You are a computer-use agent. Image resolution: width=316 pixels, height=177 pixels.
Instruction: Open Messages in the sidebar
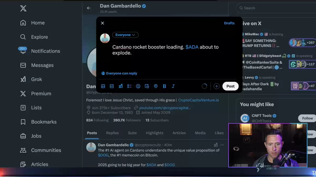[37, 65]
